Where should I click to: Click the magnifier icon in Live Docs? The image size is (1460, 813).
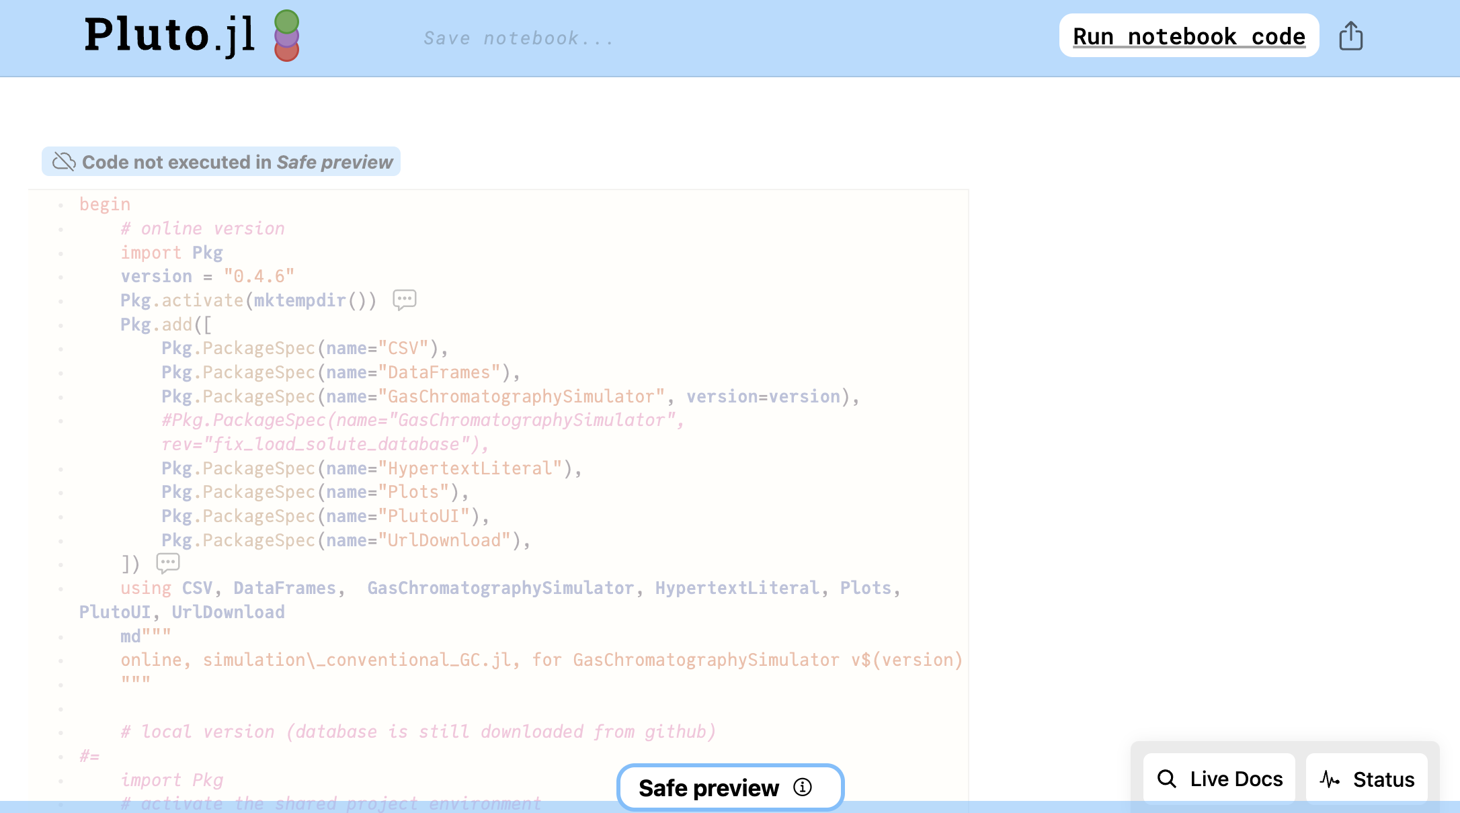coord(1167,779)
